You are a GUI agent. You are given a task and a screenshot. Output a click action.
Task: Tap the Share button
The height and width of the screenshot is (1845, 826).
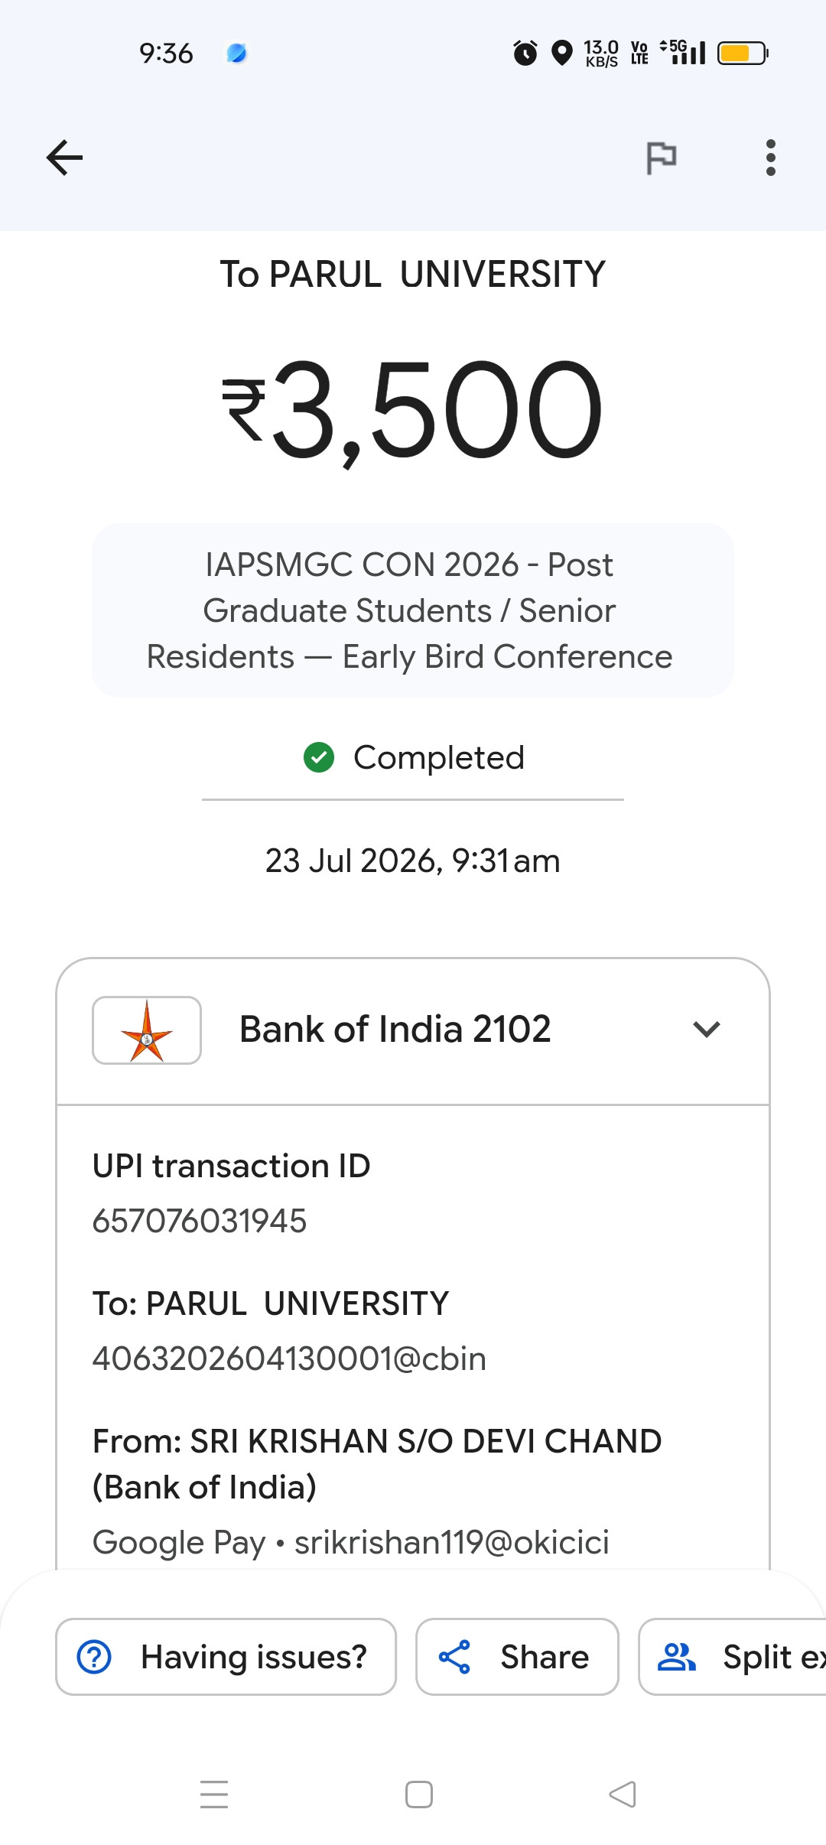click(517, 1657)
